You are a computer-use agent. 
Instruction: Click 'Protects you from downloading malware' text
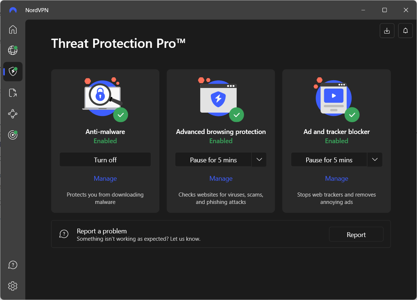pyautogui.click(x=105, y=198)
